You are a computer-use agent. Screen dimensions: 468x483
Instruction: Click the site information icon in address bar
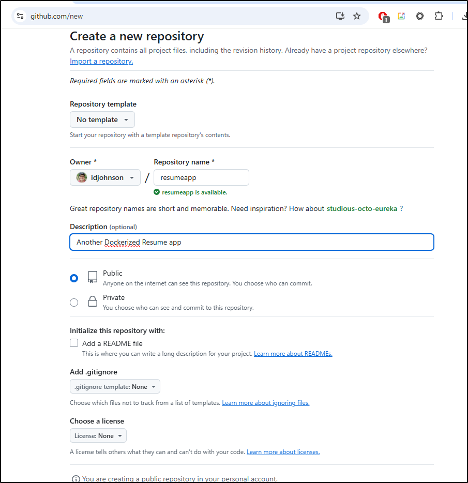click(x=20, y=16)
